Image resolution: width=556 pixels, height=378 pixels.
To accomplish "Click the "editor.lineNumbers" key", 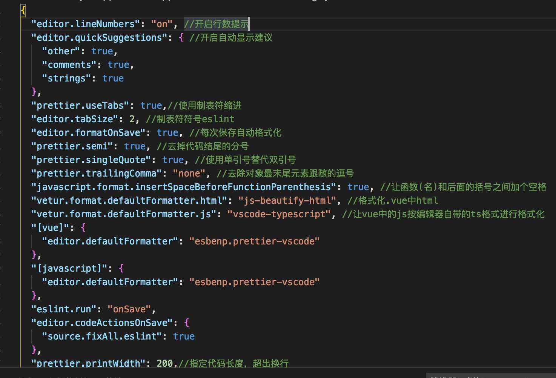I will (86, 24).
